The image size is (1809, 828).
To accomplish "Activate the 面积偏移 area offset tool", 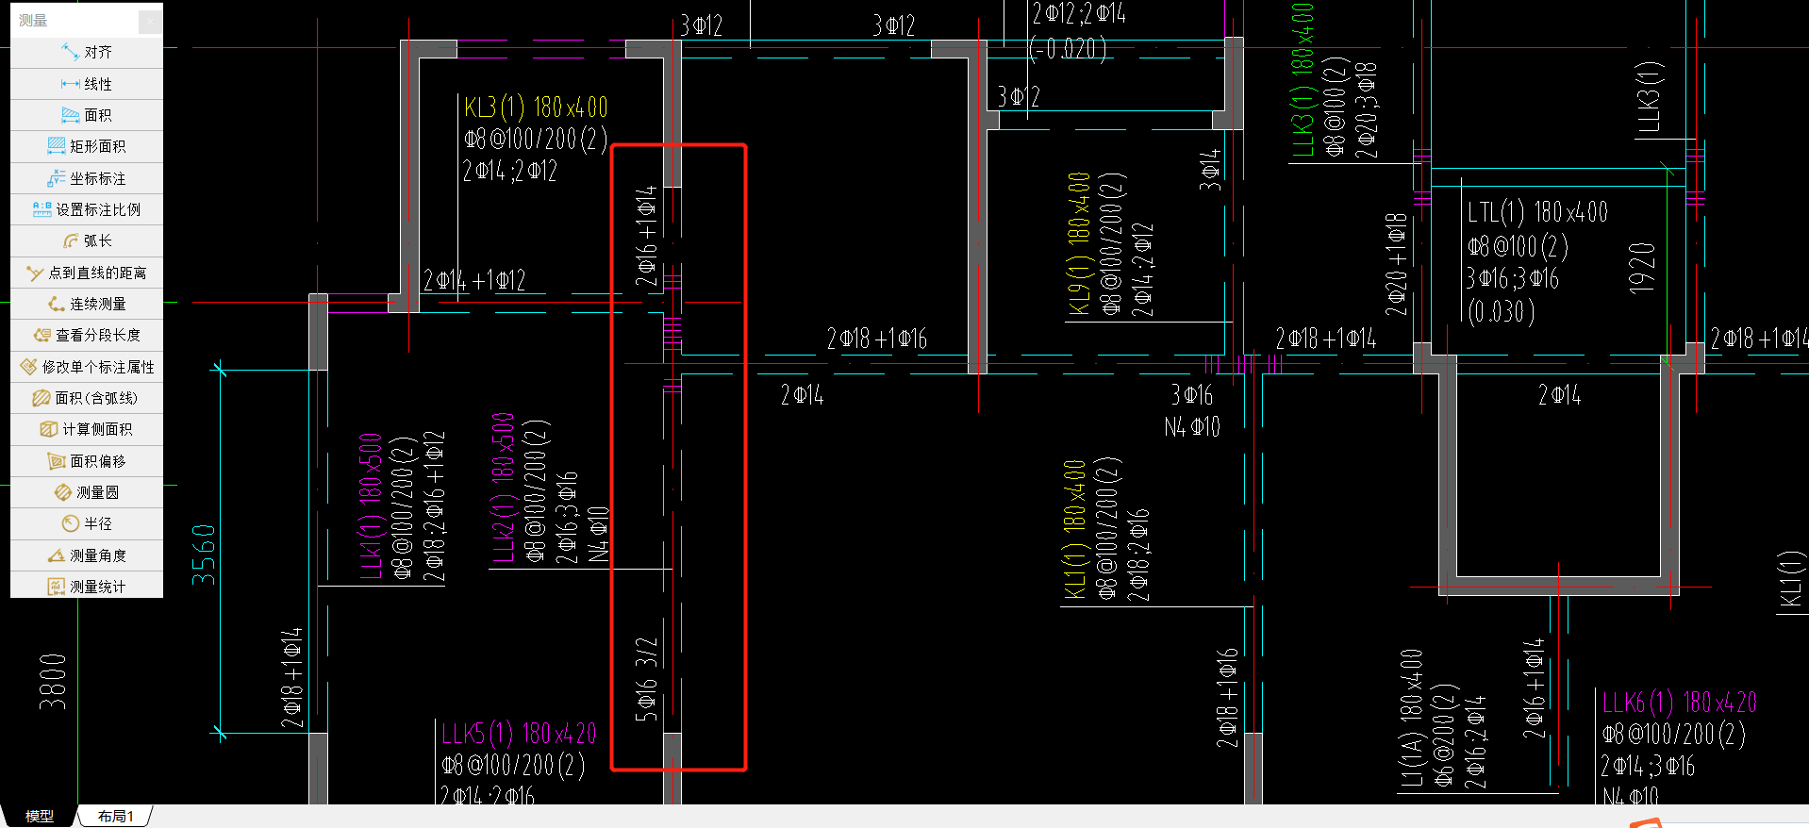I will click(x=87, y=461).
